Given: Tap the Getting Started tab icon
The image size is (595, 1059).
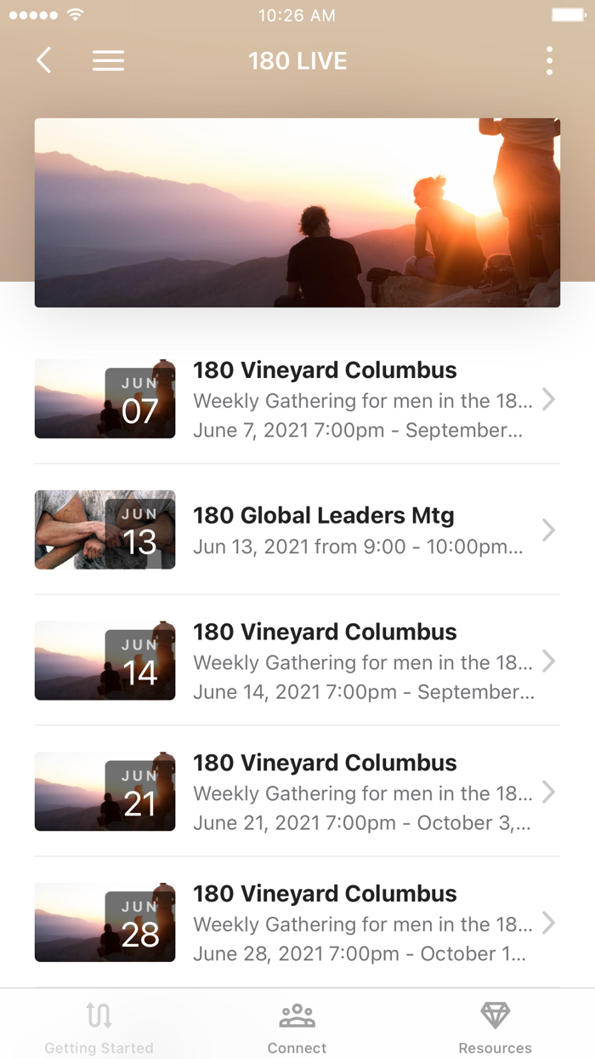Looking at the screenshot, I should (99, 1015).
